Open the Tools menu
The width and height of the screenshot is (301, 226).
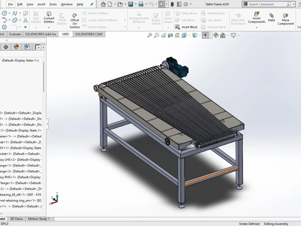coord(53,4)
